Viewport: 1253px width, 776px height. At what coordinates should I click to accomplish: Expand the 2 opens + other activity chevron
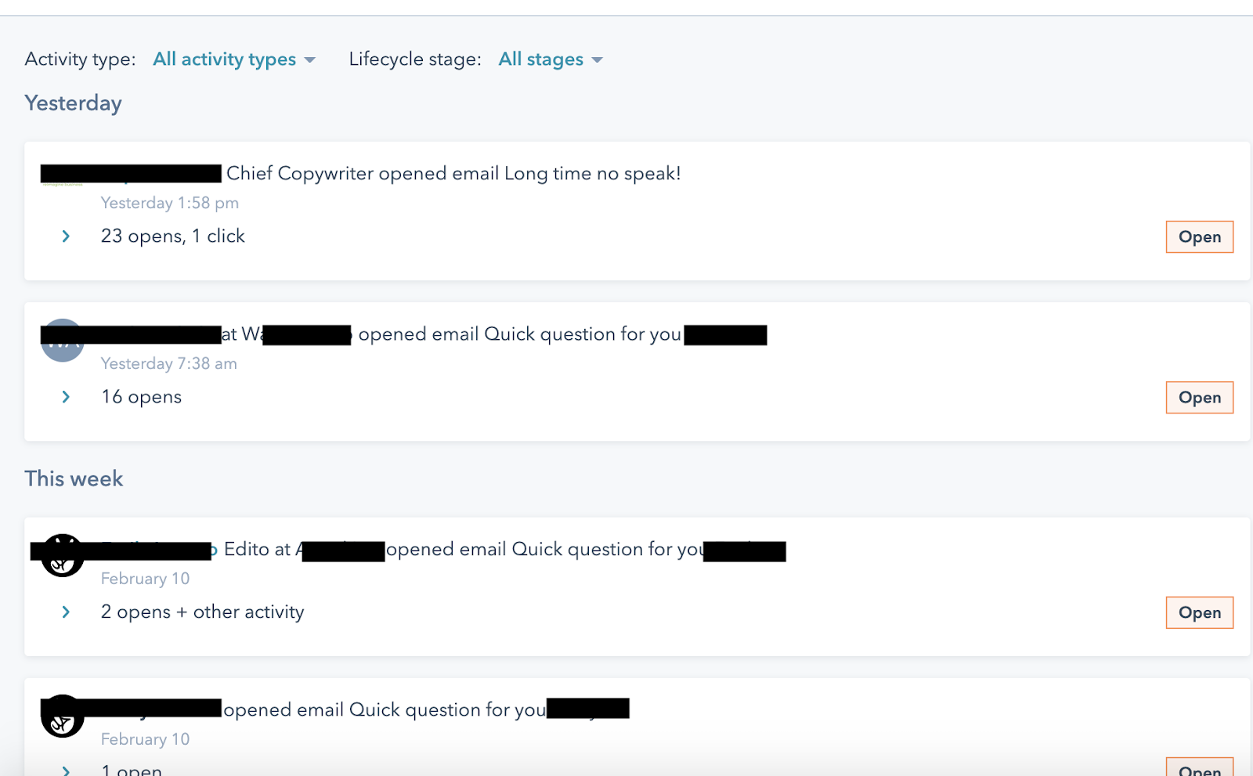[x=66, y=612]
